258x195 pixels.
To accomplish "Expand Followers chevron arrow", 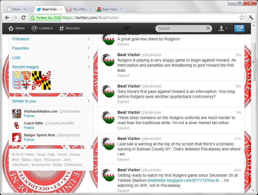I will 89,39.
